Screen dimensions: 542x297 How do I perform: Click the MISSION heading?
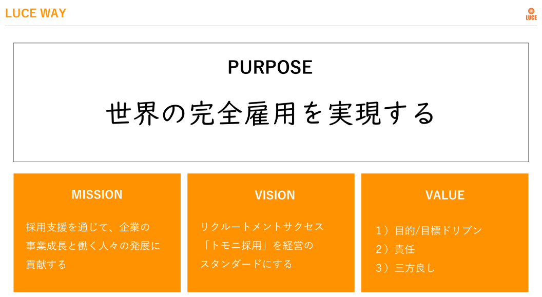pos(97,194)
